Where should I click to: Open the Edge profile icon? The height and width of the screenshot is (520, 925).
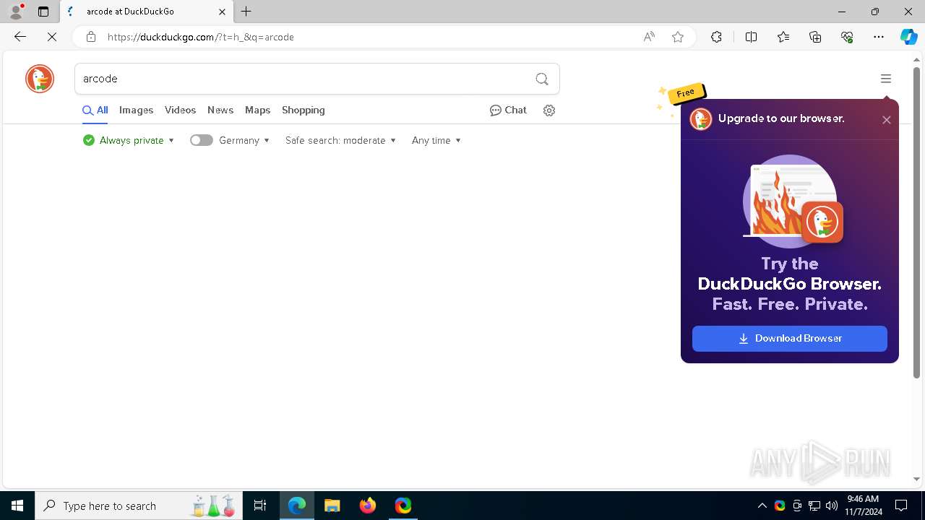tap(16, 12)
